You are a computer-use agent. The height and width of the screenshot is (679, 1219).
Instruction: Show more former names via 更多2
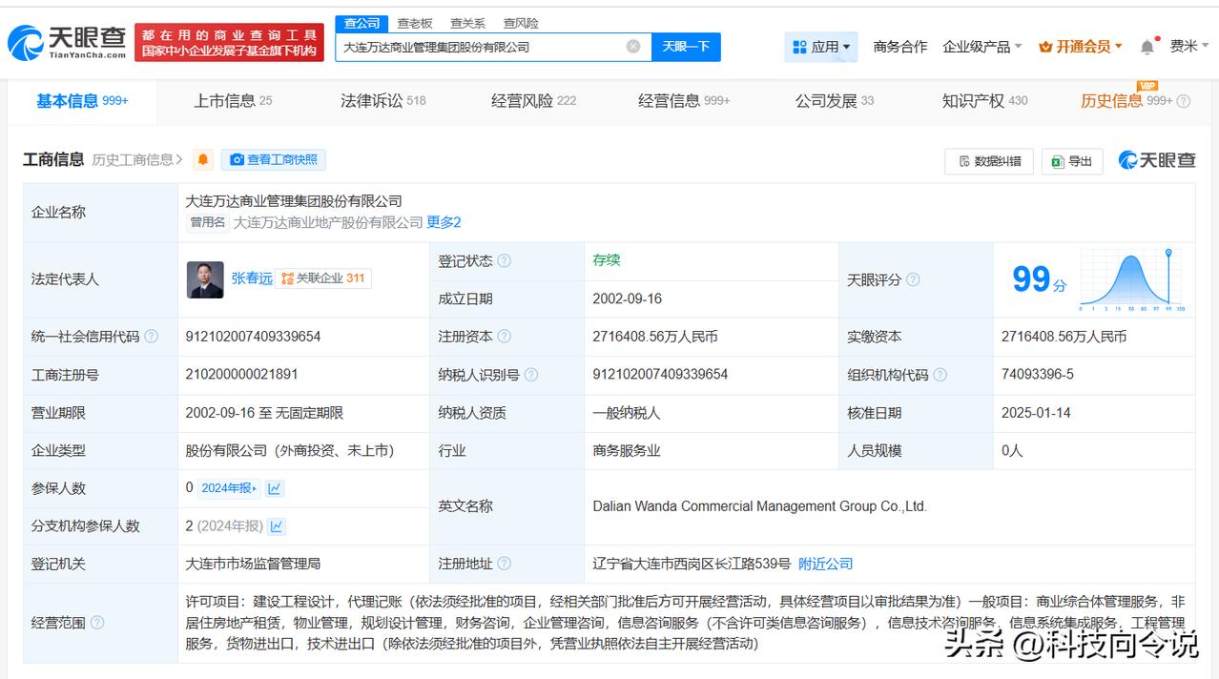coord(444,222)
